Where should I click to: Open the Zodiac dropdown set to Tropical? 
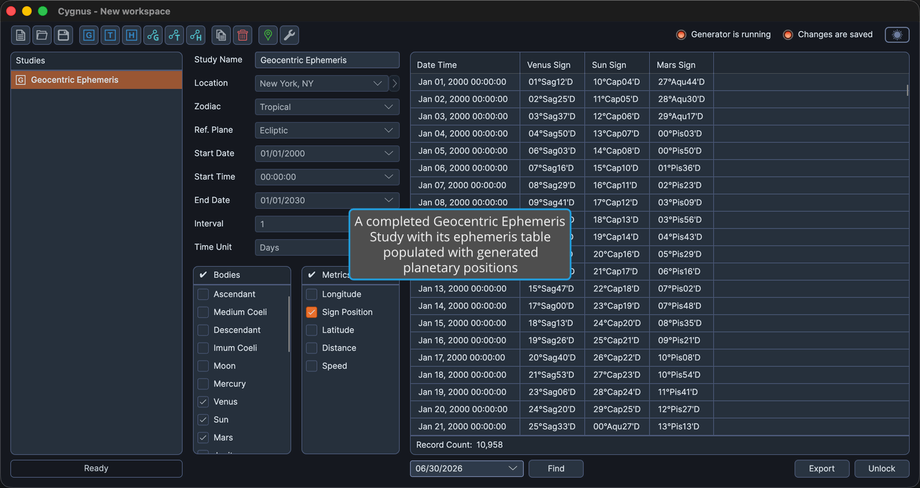(327, 107)
